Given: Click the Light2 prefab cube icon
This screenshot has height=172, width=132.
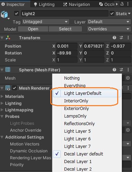Looking at the screenshot, I should pos(4,14).
